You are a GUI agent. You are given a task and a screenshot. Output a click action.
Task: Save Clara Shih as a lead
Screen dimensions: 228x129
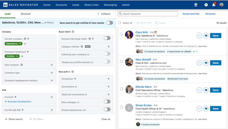(216, 36)
